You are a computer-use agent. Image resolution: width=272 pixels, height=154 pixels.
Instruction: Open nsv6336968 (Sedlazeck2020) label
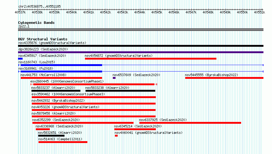click(x=59, y=126)
